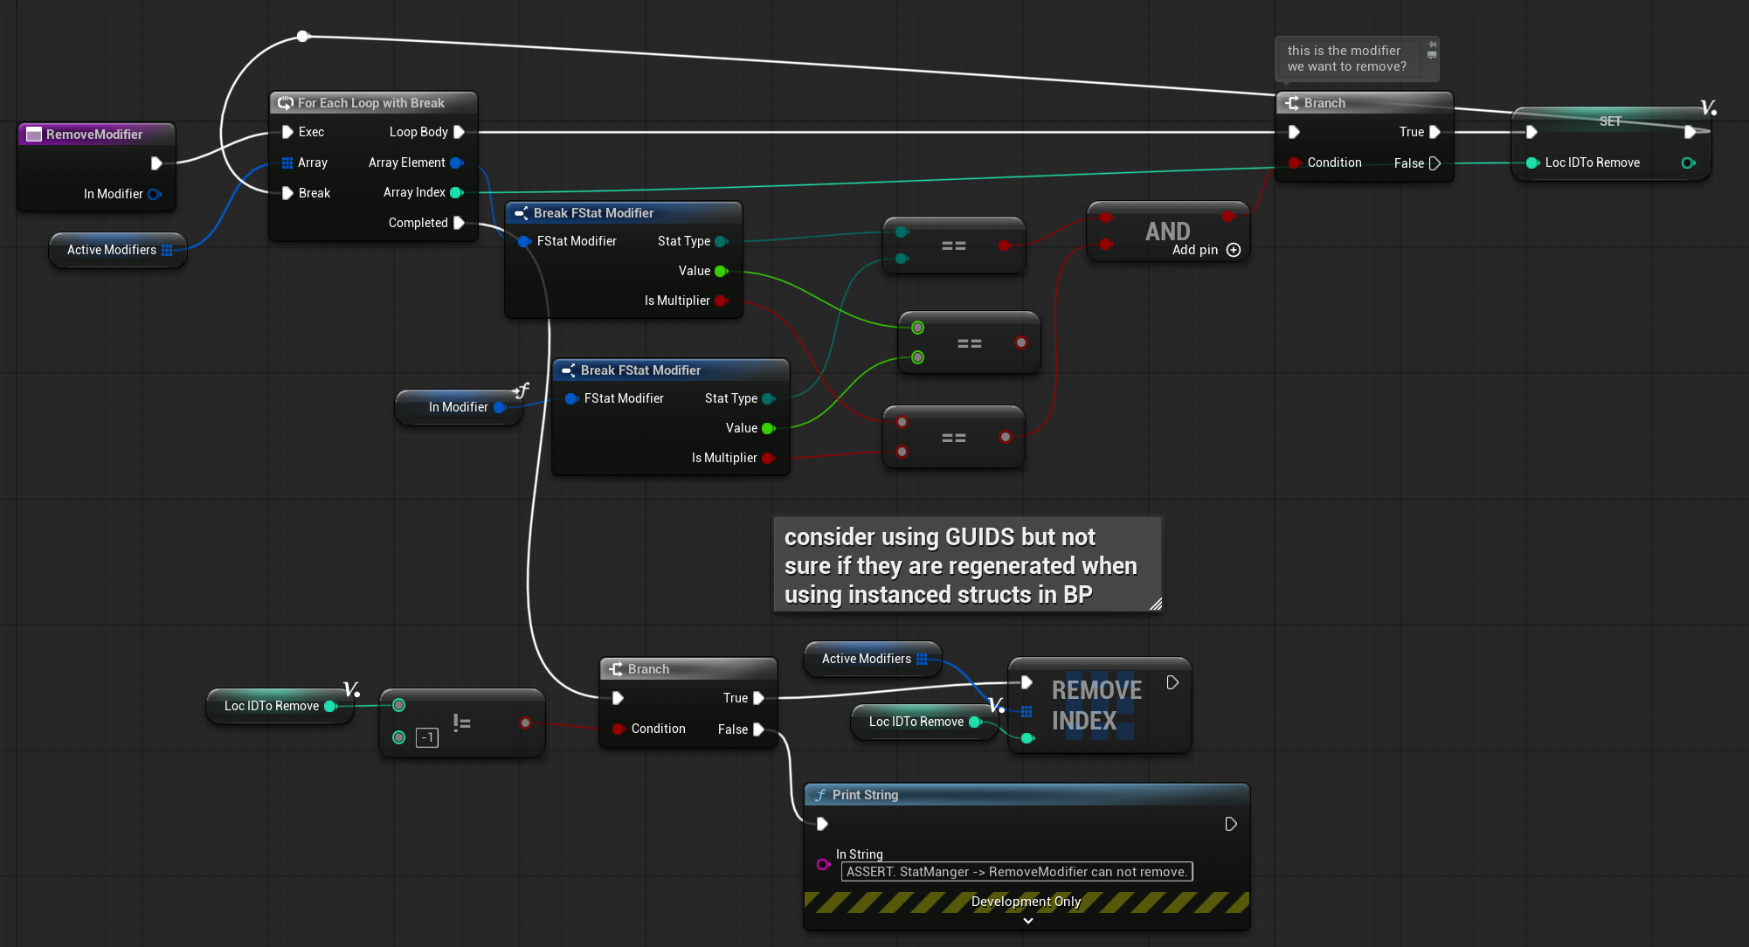Select the REMOVE INDEX node
Viewport: 1749px width, 947px height.
(x=1096, y=705)
